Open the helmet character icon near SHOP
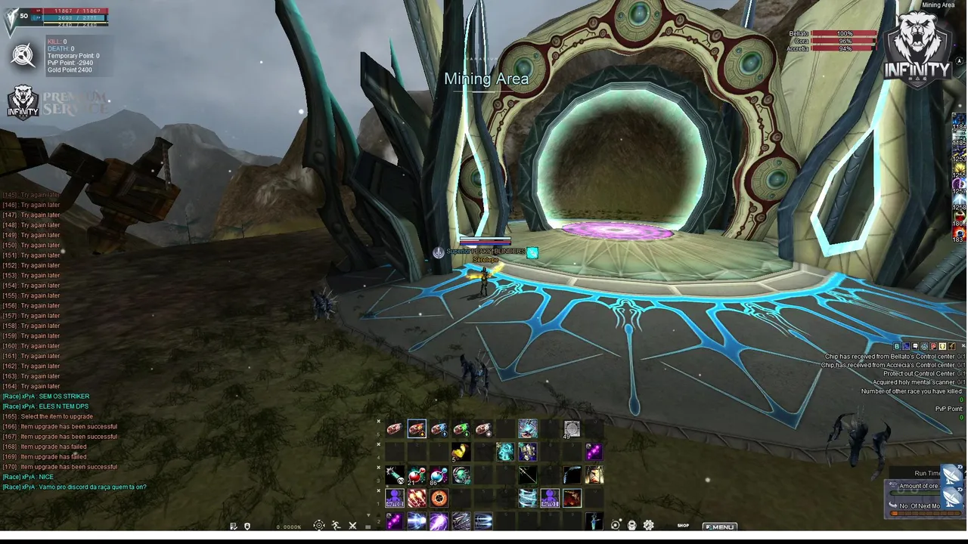This screenshot has width=968, height=544. click(632, 526)
